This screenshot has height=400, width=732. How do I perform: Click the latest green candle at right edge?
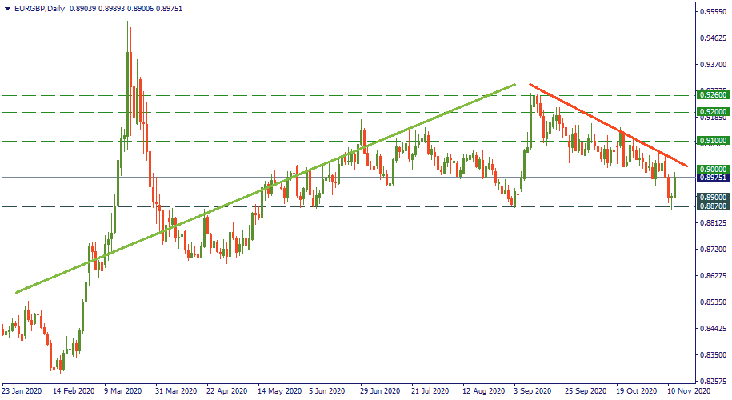[x=676, y=186]
